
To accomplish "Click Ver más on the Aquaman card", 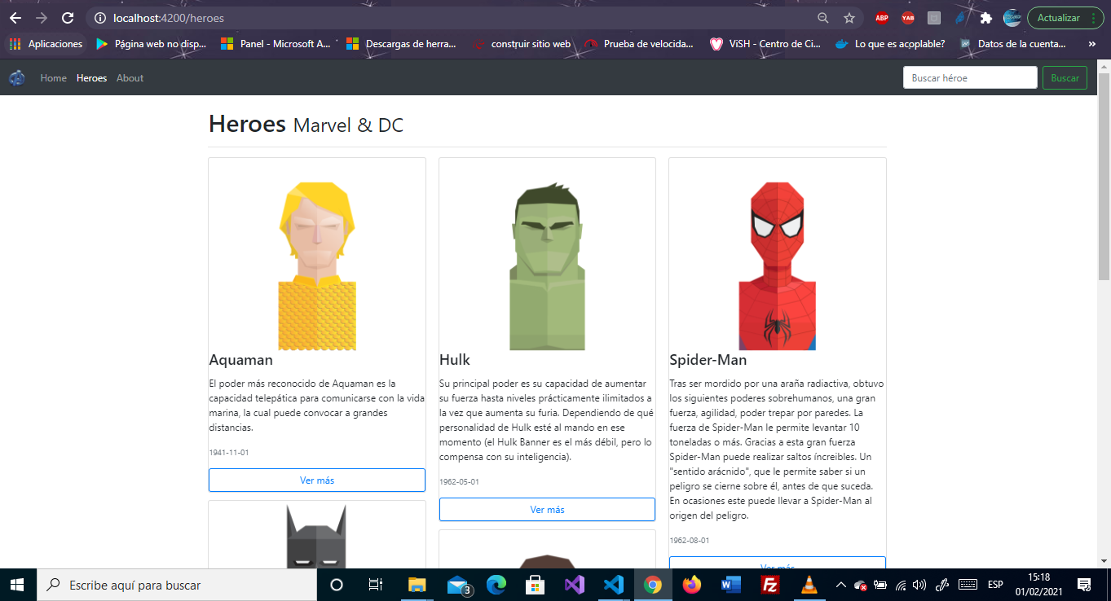I will [317, 480].
